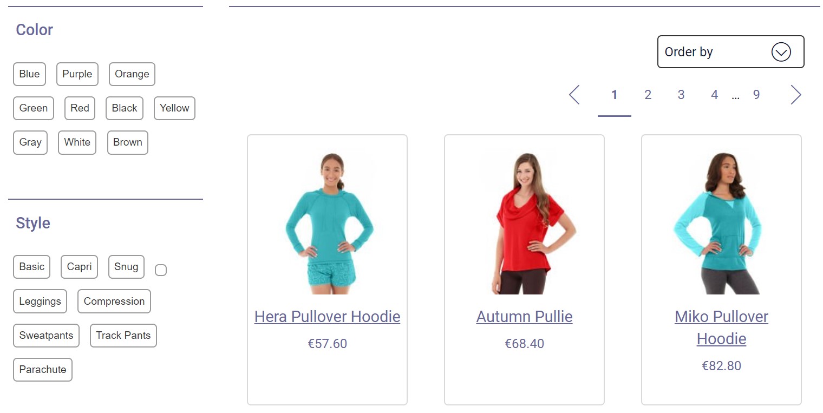This screenshot has height=413, width=823.
Task: Open the Hera Pullover Hoodie link
Action: (x=327, y=317)
